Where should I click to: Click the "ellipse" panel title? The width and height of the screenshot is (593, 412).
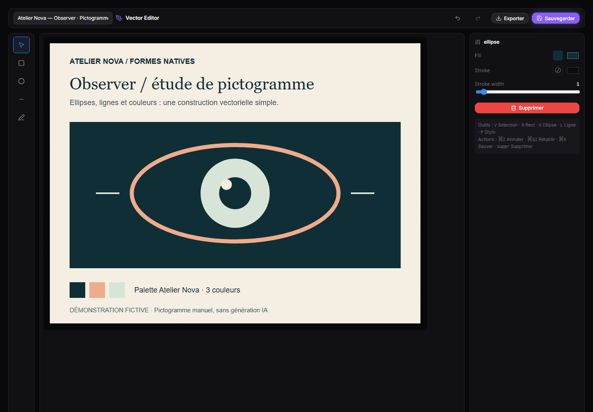pos(491,42)
